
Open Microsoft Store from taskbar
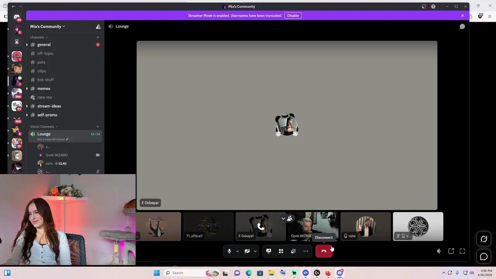(x=260, y=273)
